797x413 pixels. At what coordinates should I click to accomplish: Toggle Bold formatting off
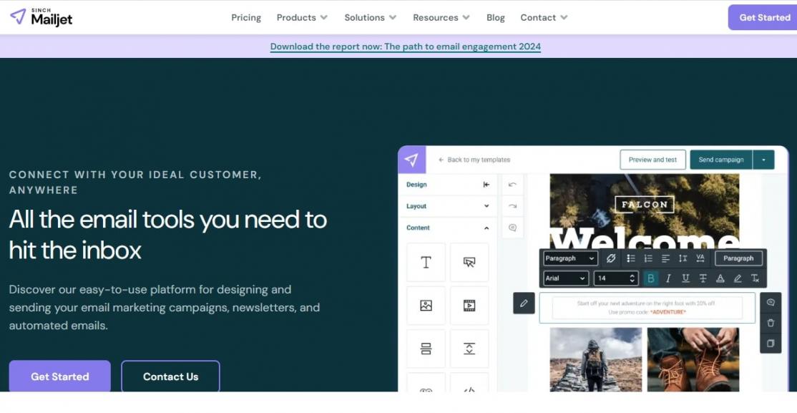[x=650, y=278]
